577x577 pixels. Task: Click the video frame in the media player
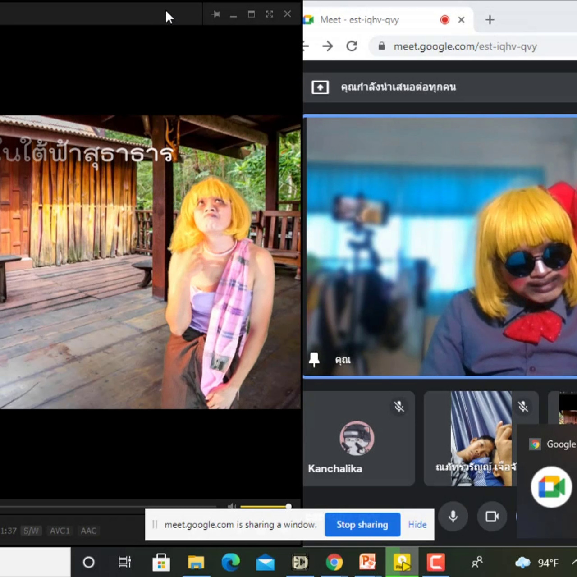(x=150, y=262)
